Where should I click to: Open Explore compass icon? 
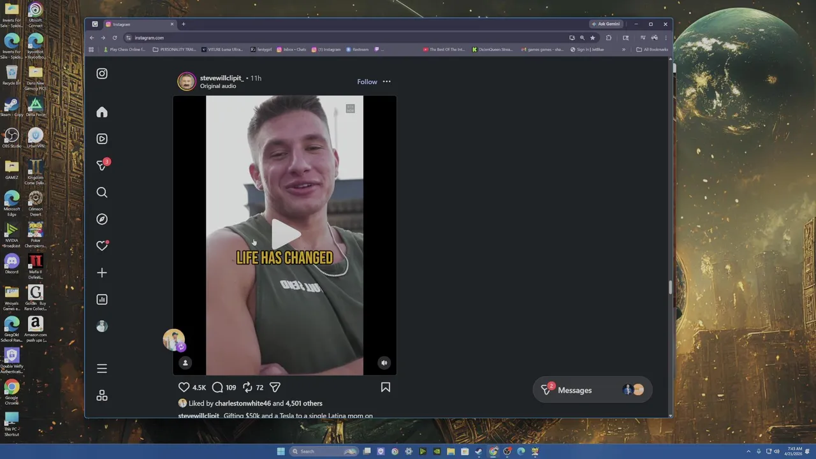click(102, 219)
